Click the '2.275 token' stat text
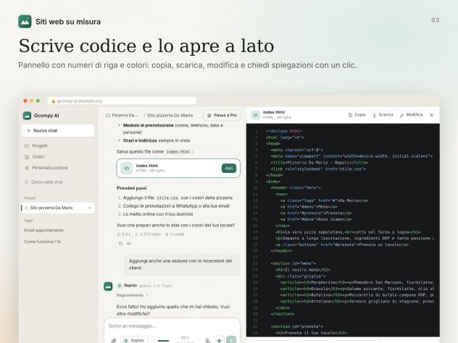Viewport: 458px width, 343px height. click(x=147, y=234)
